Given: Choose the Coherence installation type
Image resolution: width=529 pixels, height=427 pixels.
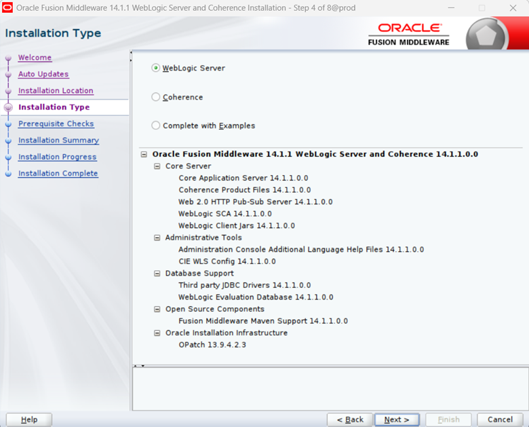Looking at the screenshot, I should coord(155,97).
